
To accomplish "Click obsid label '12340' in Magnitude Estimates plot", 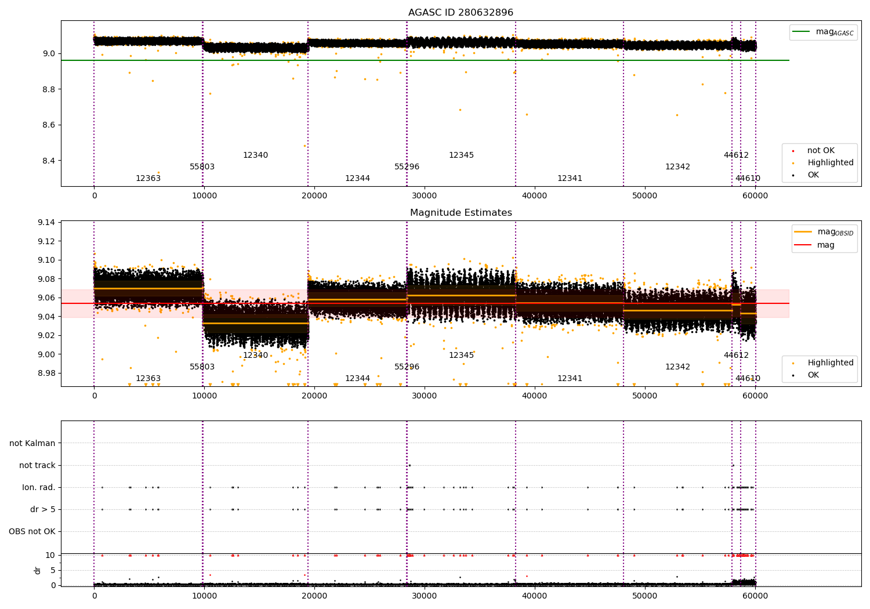I will click(255, 356).
